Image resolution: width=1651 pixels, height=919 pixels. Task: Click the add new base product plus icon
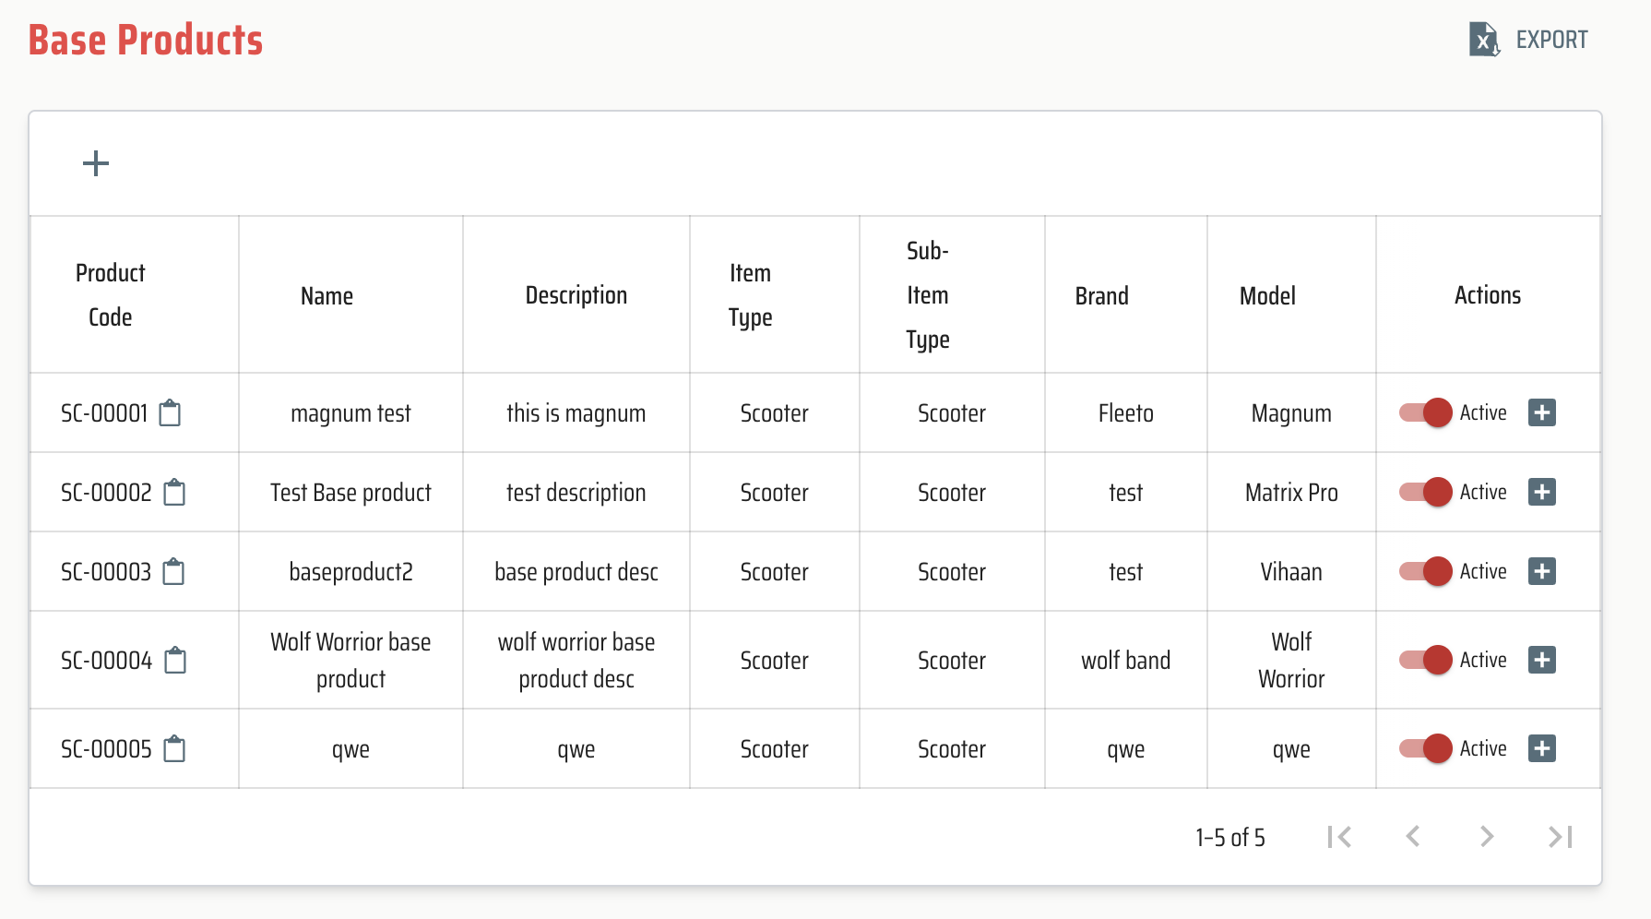click(96, 164)
